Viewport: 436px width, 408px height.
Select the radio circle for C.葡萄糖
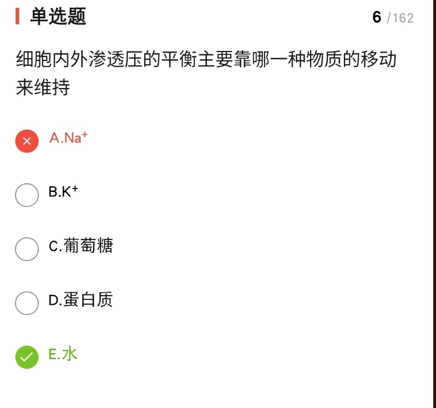click(x=27, y=249)
